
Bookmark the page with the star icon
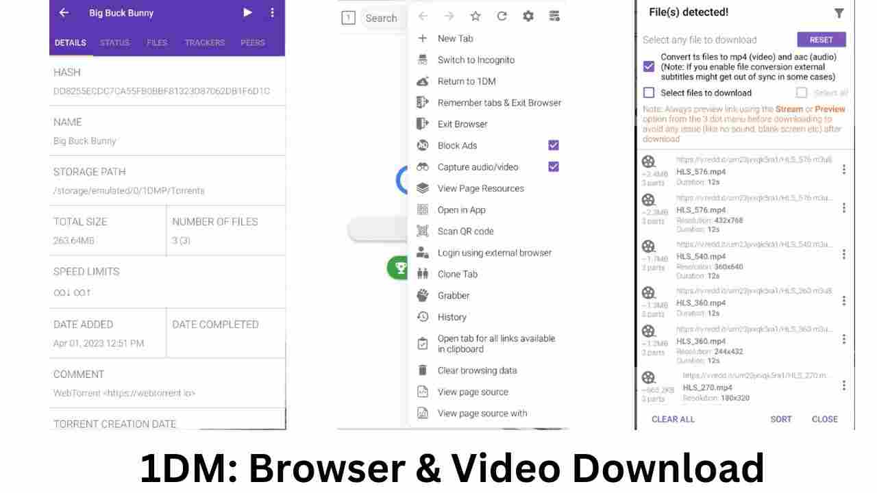click(475, 16)
